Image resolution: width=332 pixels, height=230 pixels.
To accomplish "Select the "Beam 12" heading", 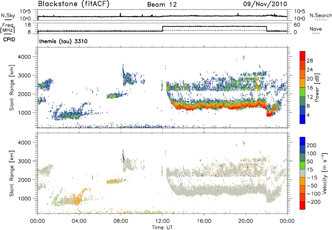I will (x=162, y=5).
